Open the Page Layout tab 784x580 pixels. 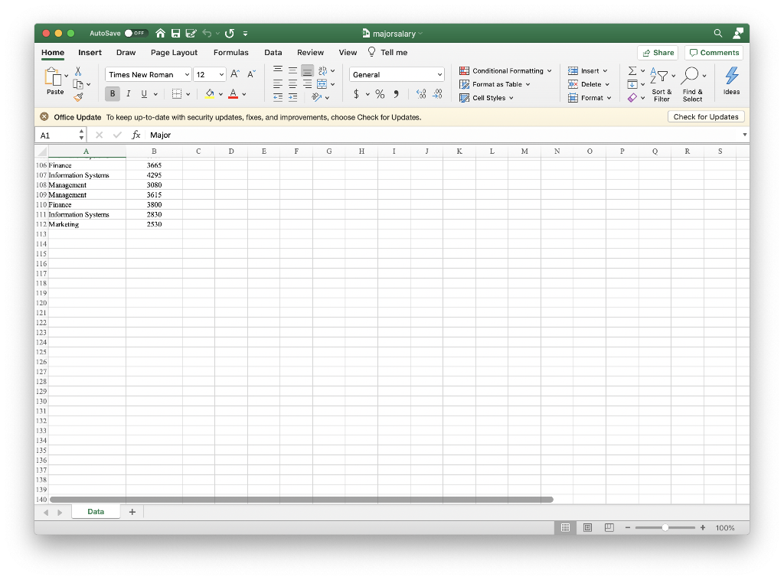click(x=174, y=53)
